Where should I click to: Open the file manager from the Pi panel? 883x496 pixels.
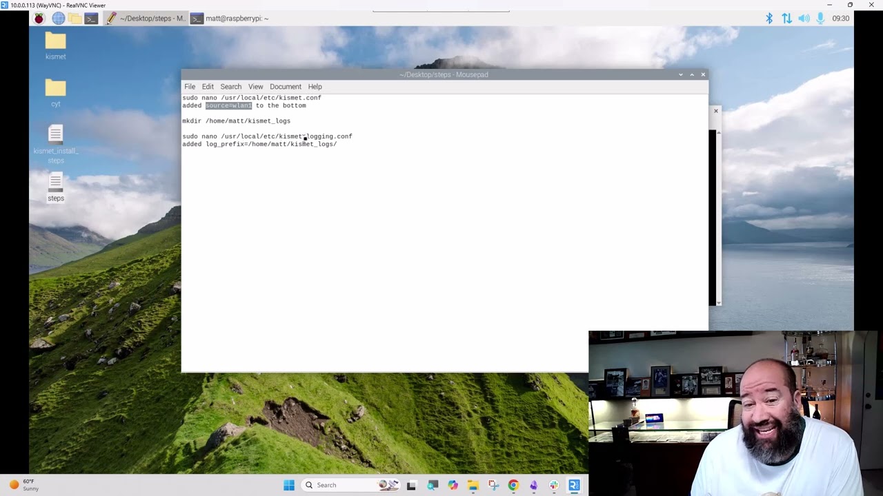75,19
